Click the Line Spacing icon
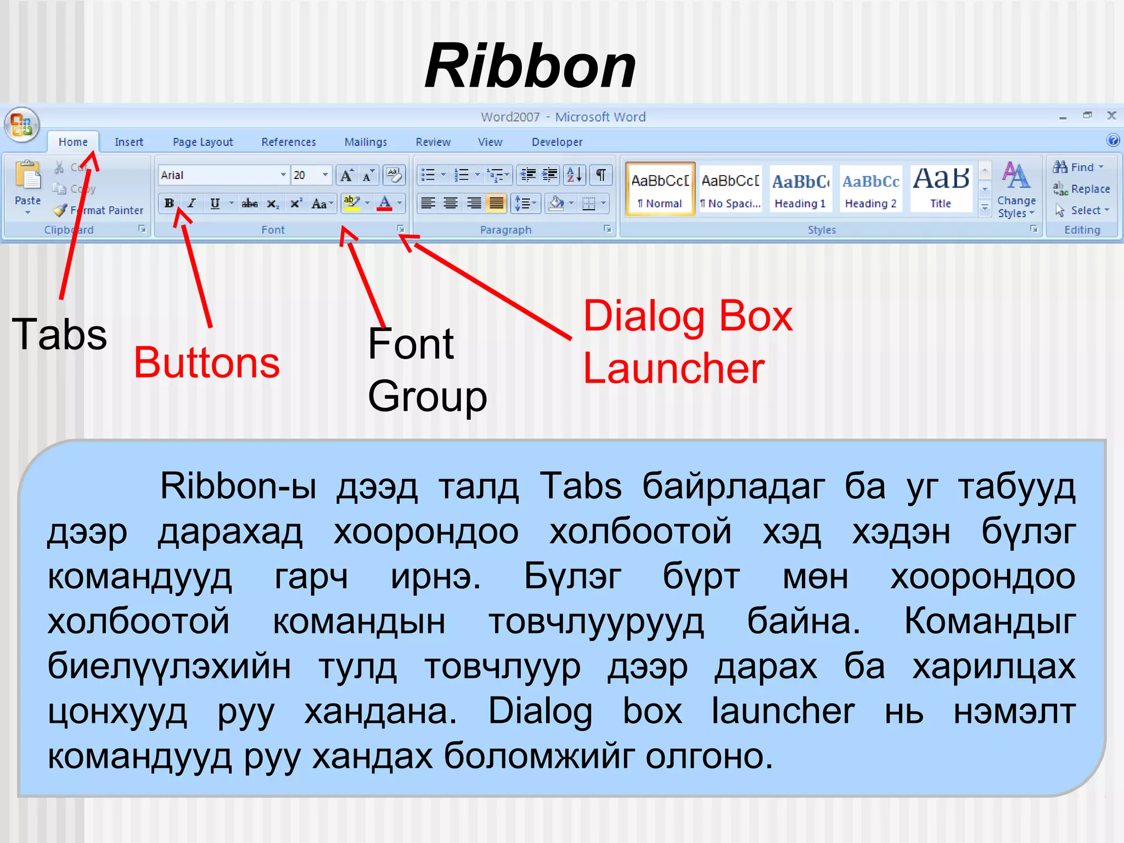The width and height of the screenshot is (1124, 843). click(522, 204)
